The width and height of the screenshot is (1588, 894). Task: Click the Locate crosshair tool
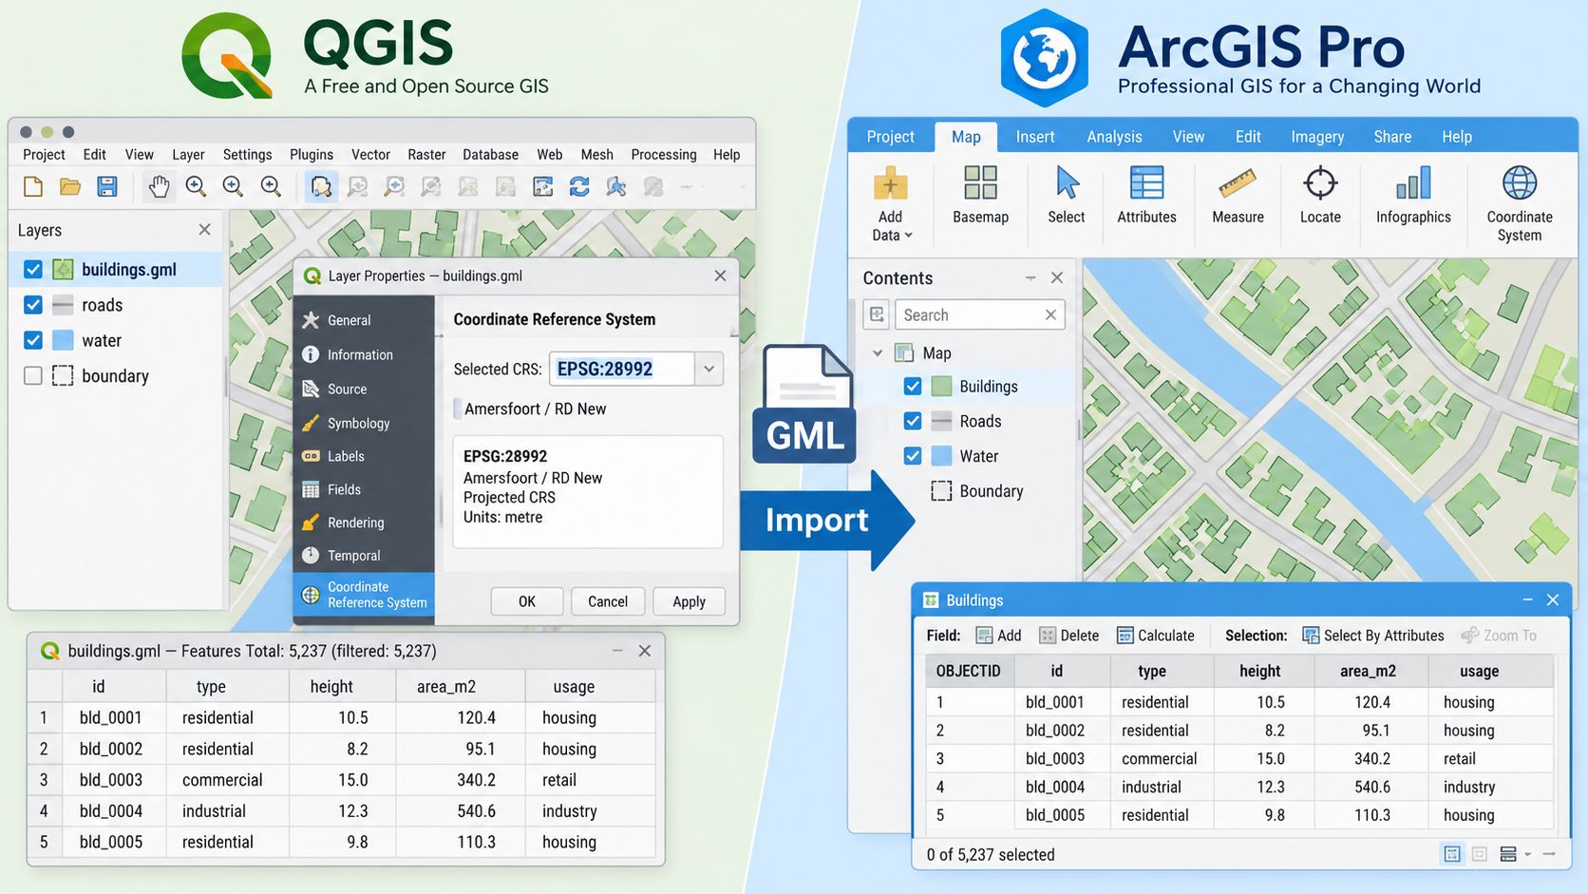1320,182
